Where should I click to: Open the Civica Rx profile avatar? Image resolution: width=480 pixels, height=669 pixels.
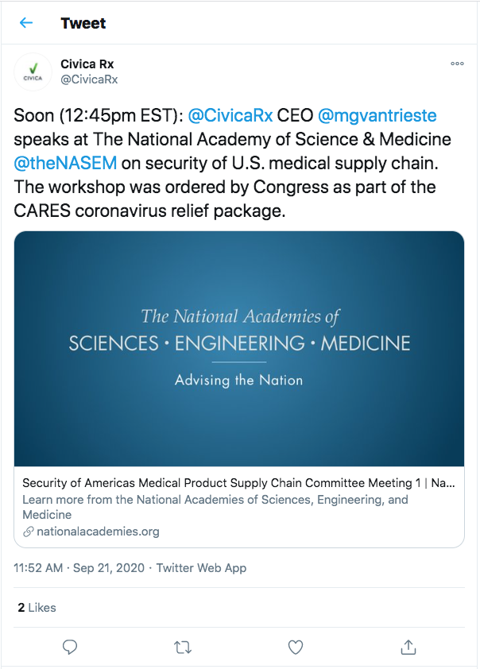(x=33, y=72)
